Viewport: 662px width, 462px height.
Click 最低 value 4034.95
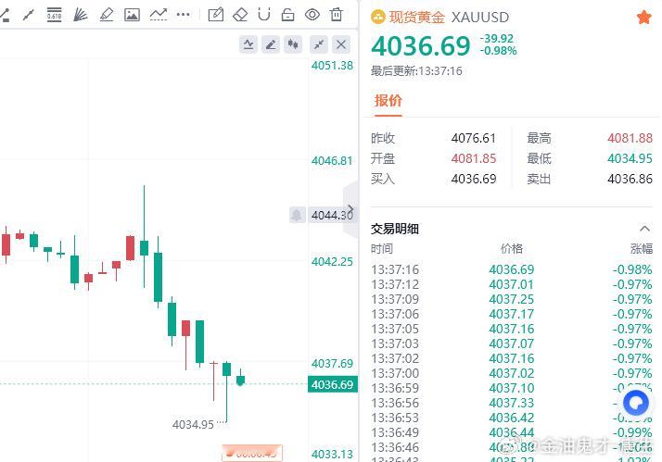(630, 158)
